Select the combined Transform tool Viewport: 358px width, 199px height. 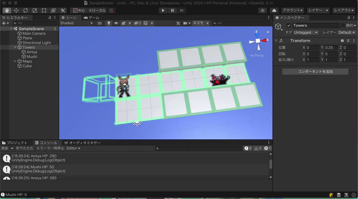53,10
